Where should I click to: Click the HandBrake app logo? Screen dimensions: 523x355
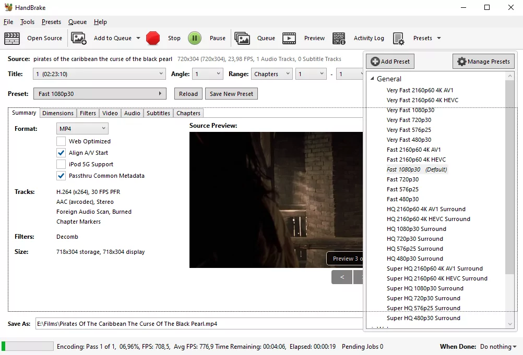pos(8,7)
